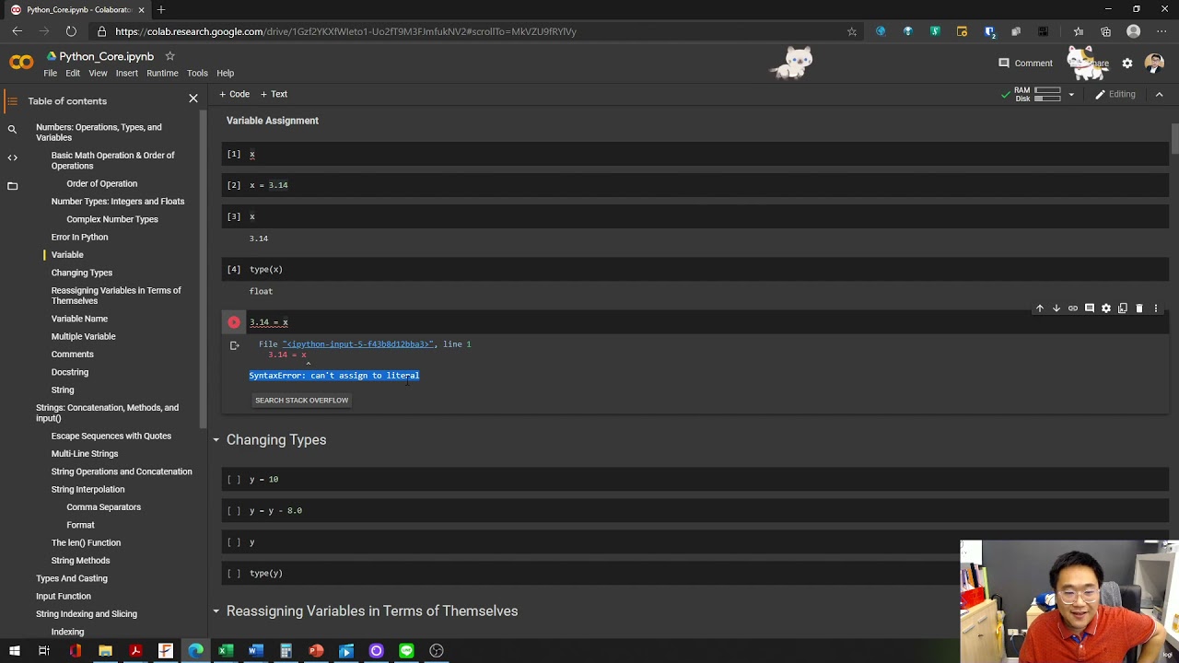
Task: Add this page to browser favorites
Action: point(852,31)
